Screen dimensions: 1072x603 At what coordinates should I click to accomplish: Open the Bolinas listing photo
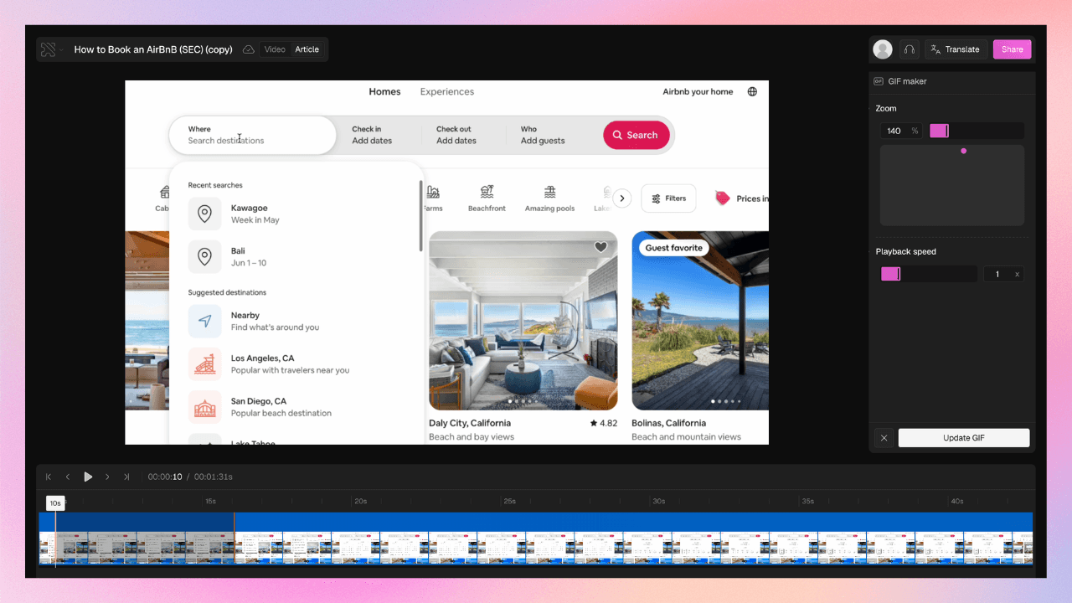[x=700, y=321]
